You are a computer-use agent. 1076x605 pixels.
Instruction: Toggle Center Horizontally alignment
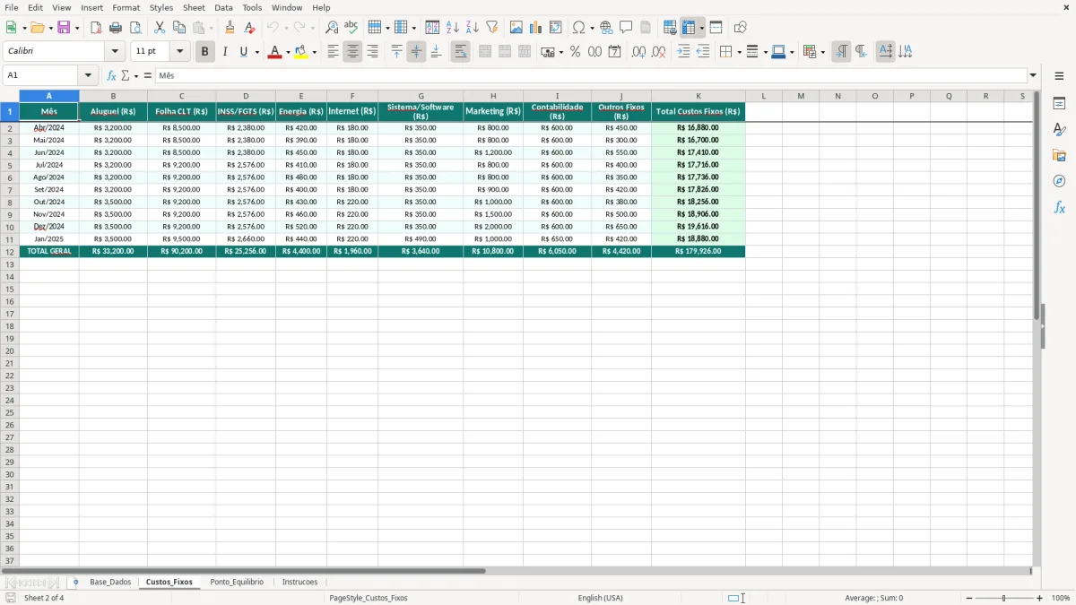click(x=352, y=52)
